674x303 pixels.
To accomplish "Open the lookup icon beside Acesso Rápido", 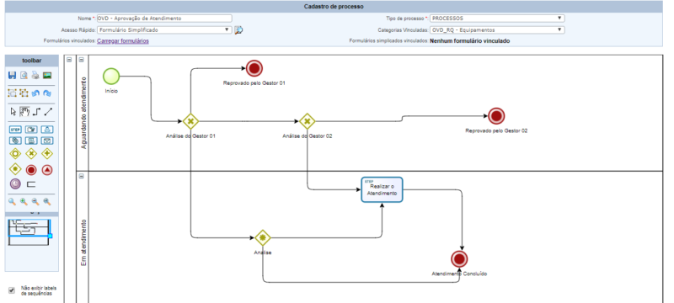I will 238,30.
